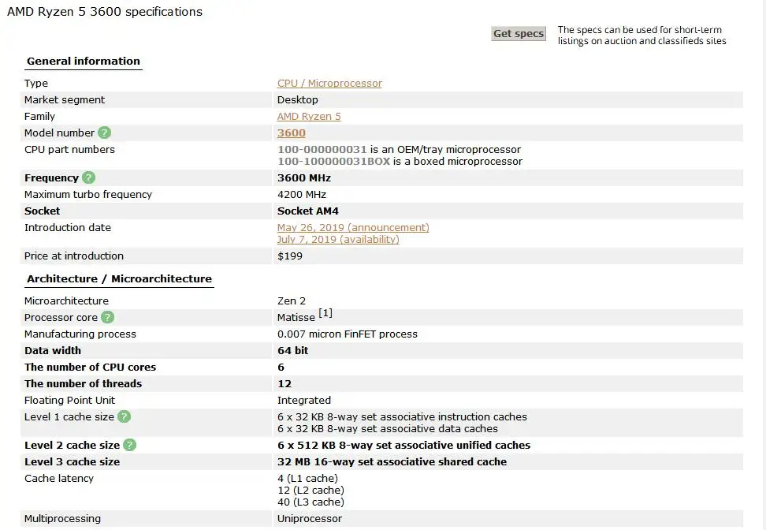
Task: Click the Desktop market segment value
Action: (x=298, y=99)
